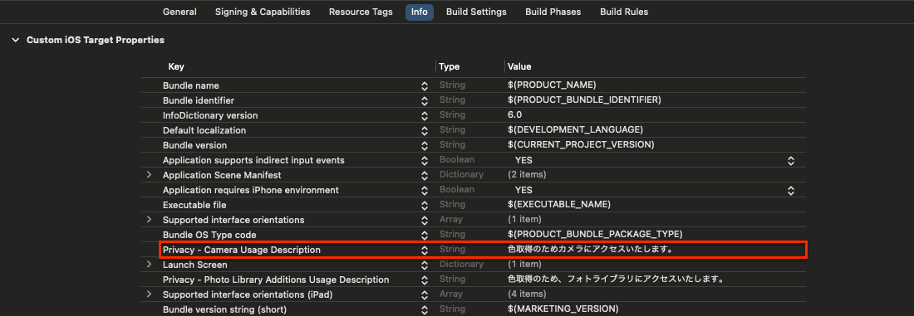
Task: Open key stepper for Bundle version string (short)
Action: pos(425,309)
